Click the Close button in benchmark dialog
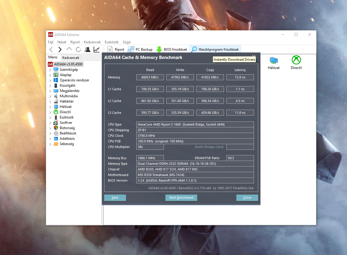This screenshot has height=255, width=347. (x=247, y=198)
